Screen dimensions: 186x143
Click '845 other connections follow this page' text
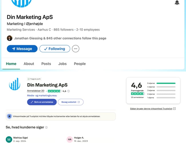[x=76, y=38]
